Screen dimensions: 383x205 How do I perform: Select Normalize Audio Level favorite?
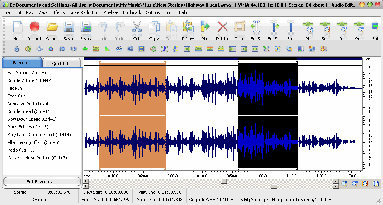(27, 104)
